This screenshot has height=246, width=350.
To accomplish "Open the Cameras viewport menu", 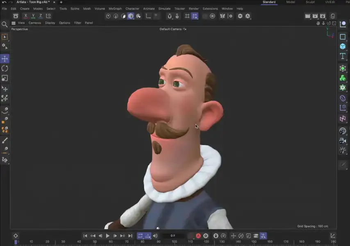I will point(35,23).
